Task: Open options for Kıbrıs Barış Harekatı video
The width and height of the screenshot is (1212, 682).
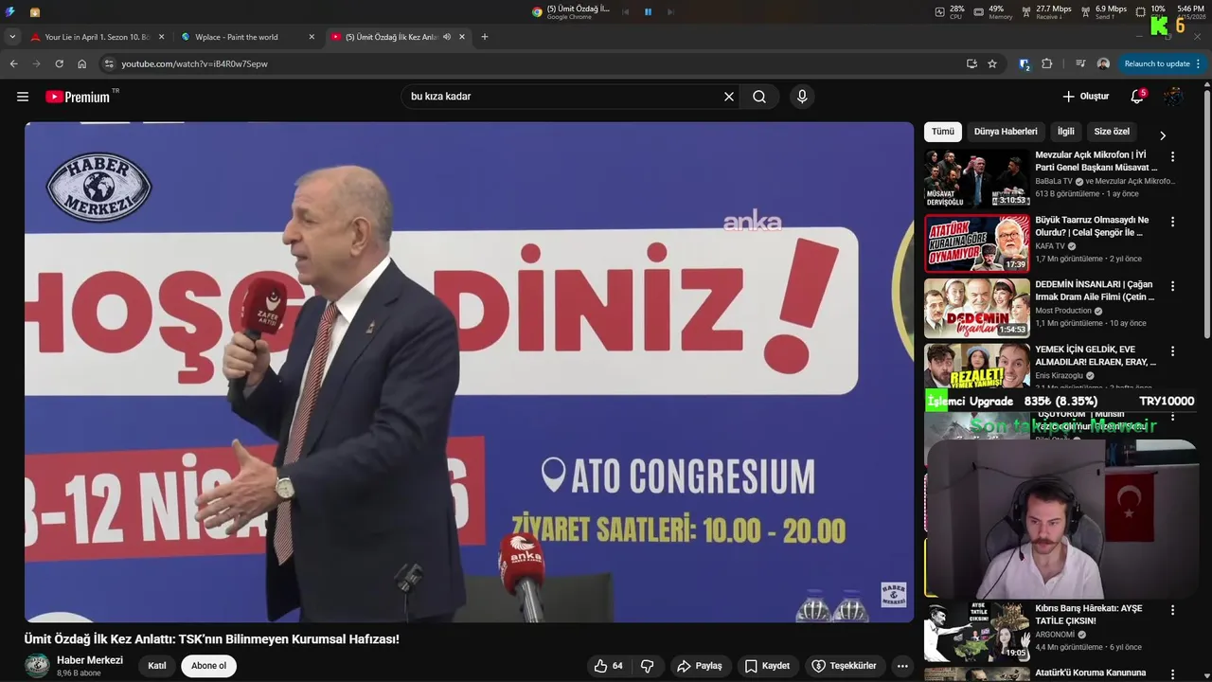Action: pyautogui.click(x=1172, y=610)
